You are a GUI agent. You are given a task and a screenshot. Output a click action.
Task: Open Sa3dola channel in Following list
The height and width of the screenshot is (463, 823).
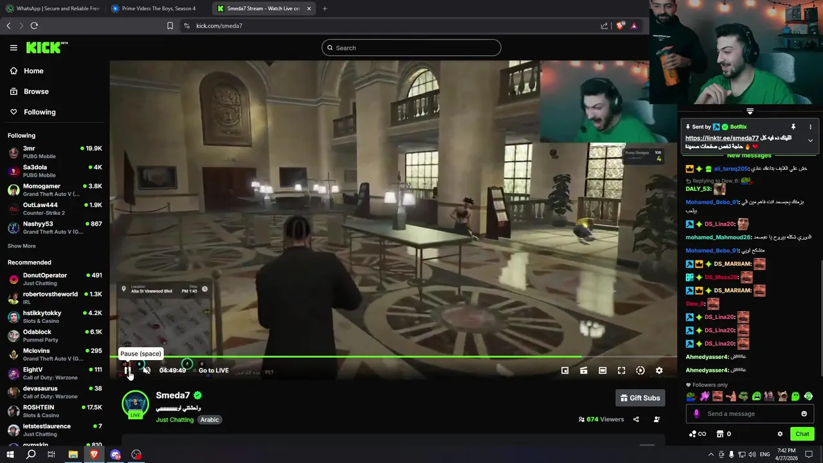tap(55, 171)
